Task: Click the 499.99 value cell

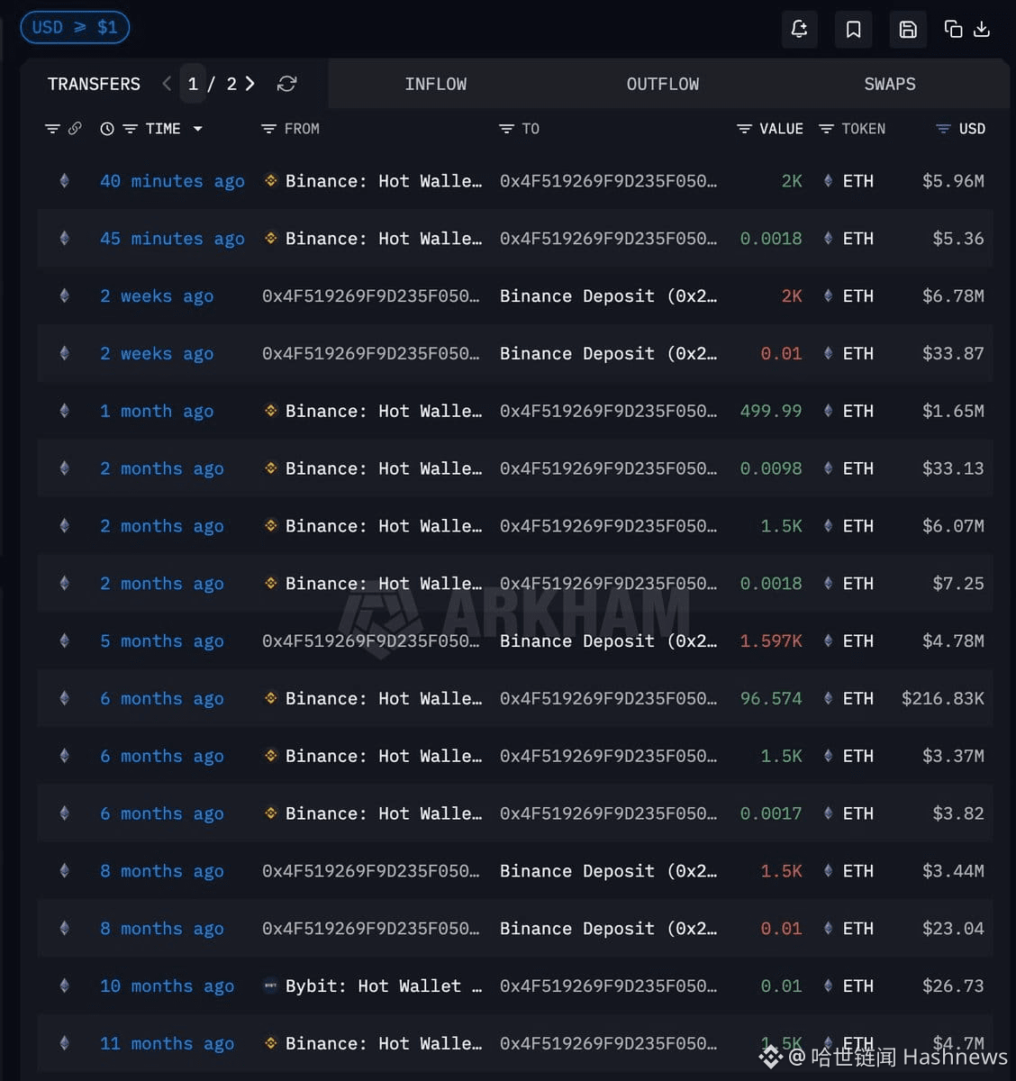Action: [771, 411]
